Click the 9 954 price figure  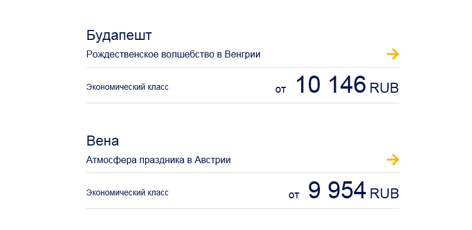point(337,190)
